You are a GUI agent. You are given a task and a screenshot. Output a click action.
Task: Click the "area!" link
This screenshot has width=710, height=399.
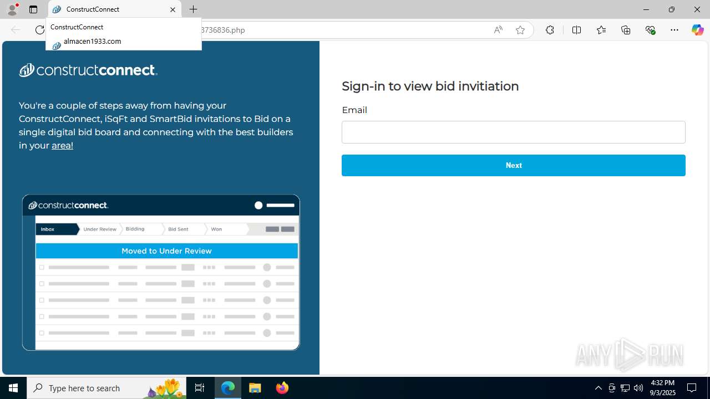coord(62,145)
